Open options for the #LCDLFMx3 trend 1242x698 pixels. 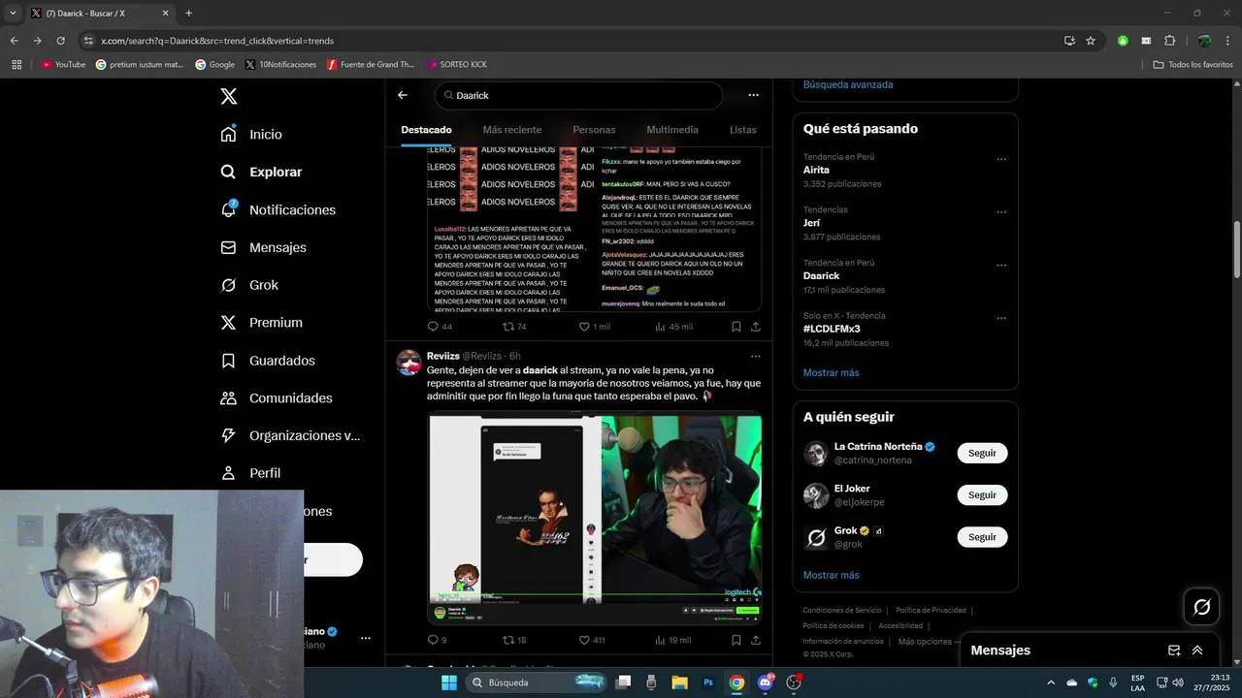tap(1001, 318)
